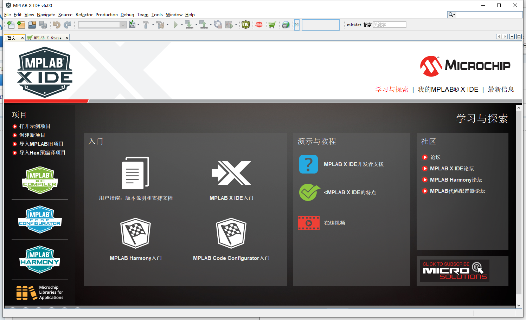Open the Navigate menu
The width and height of the screenshot is (526, 320).
[x=46, y=15]
